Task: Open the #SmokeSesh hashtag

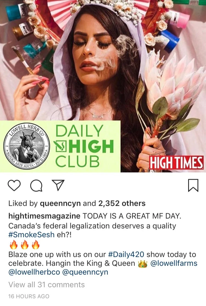Action: coord(31,234)
